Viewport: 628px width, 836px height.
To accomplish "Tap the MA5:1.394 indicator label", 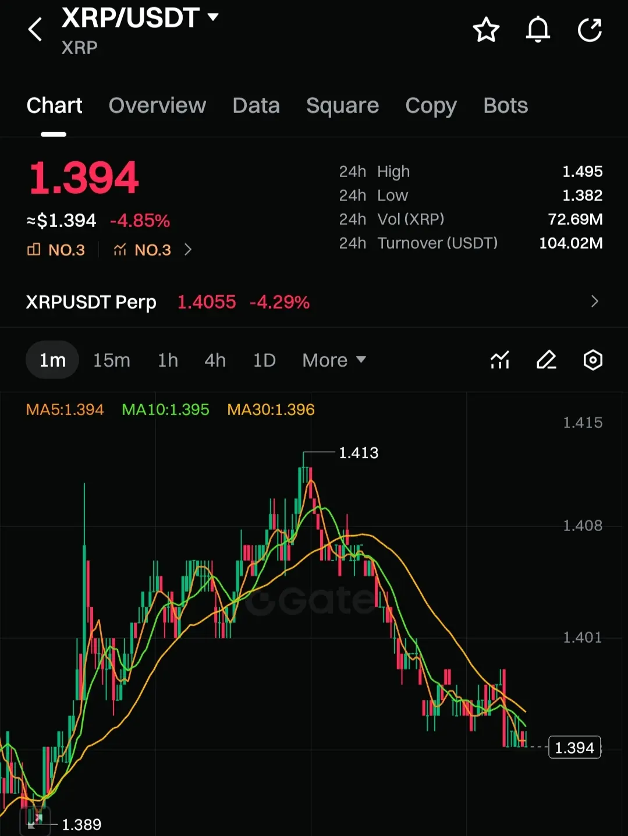I will coord(65,410).
